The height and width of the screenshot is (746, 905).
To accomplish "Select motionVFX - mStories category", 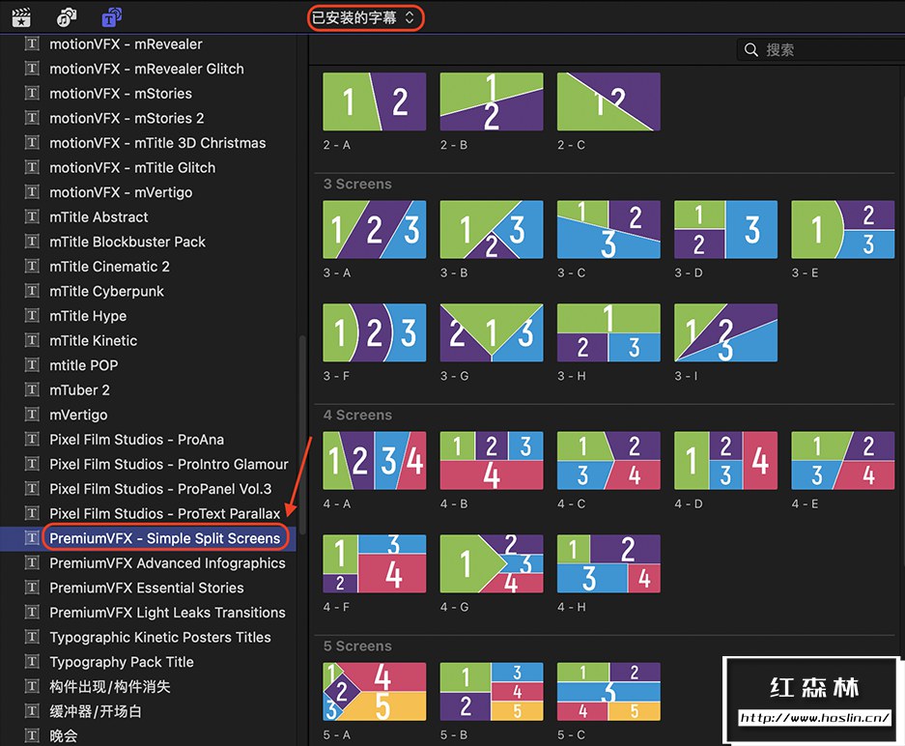I will [x=121, y=94].
